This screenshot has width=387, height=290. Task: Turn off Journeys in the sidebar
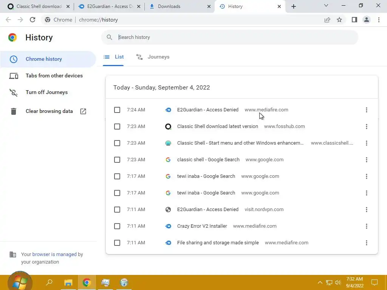[x=46, y=92]
